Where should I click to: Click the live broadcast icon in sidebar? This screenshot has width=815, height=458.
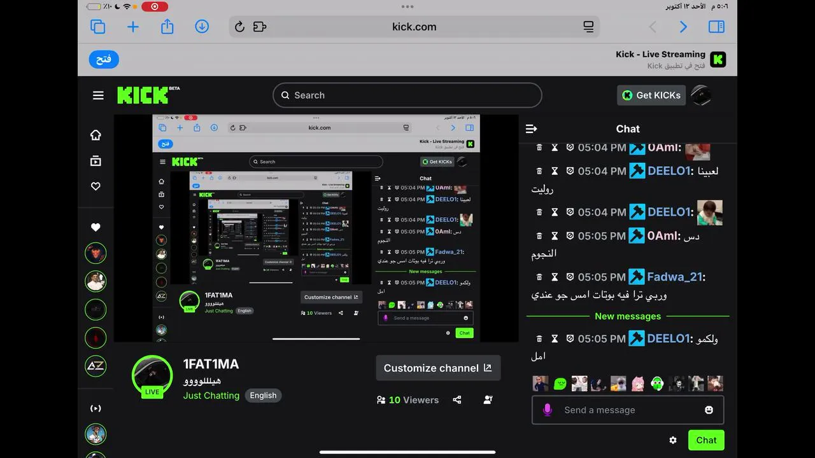(96, 408)
